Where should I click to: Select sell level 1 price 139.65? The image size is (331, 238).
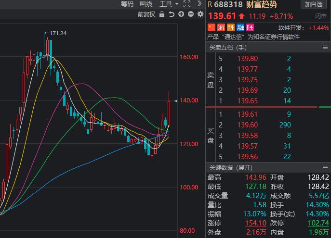tap(248, 101)
